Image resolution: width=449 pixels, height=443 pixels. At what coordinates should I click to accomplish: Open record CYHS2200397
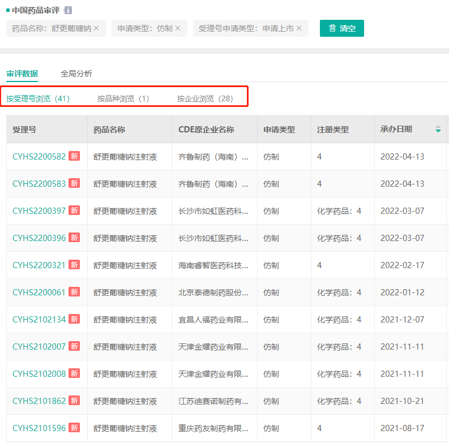(39, 211)
